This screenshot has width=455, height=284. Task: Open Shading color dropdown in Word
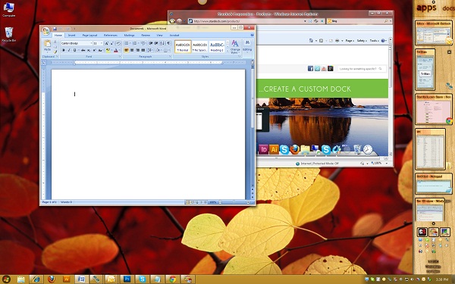coord(158,51)
